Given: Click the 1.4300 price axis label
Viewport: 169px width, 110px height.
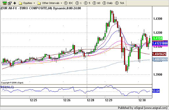Looking at the screenshot, I should click(x=158, y=19).
